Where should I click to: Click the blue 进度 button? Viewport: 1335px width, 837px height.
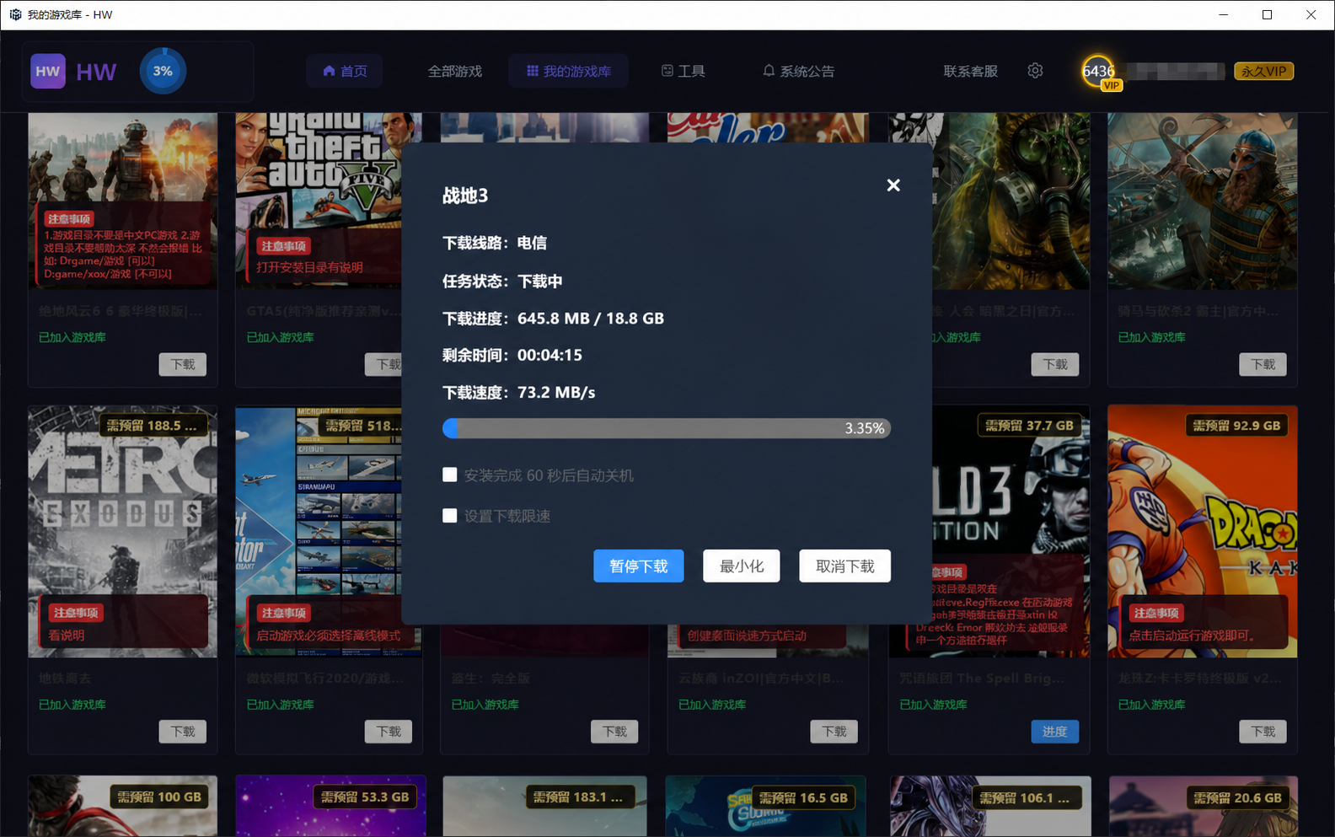point(1054,732)
